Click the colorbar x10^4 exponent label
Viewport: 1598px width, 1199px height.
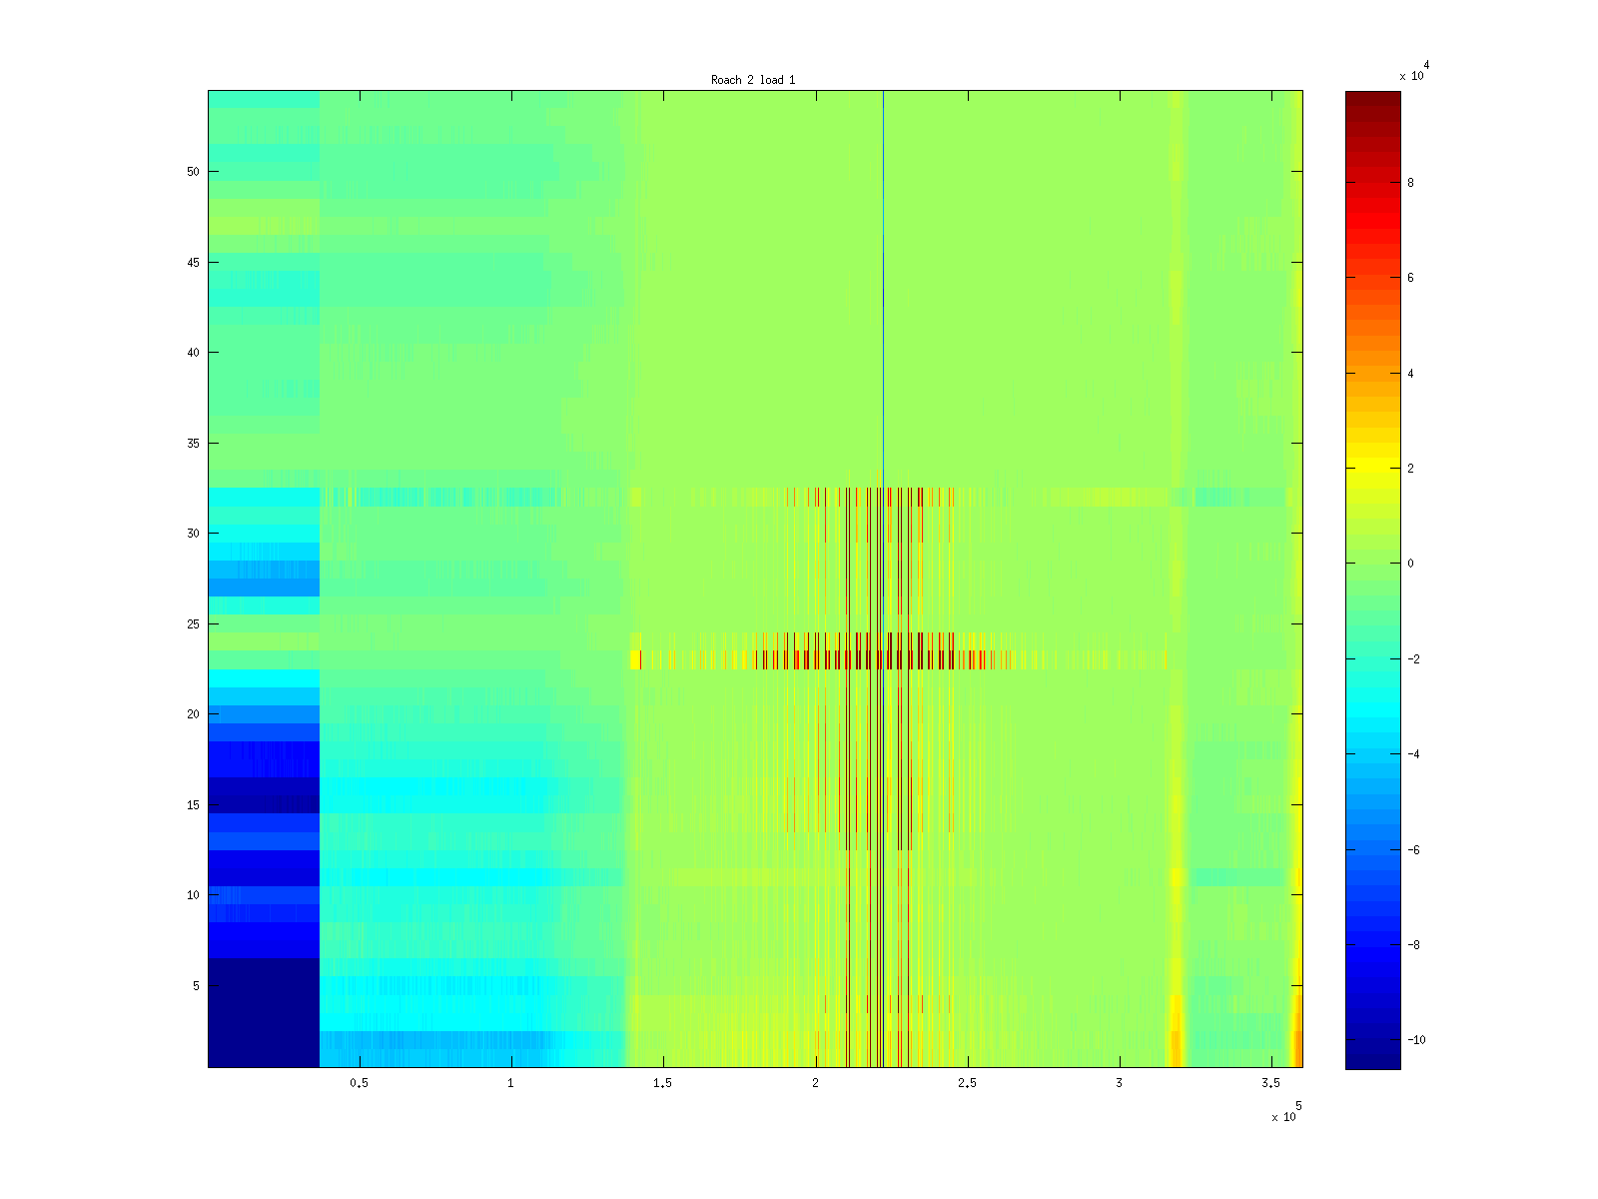click(x=1413, y=71)
